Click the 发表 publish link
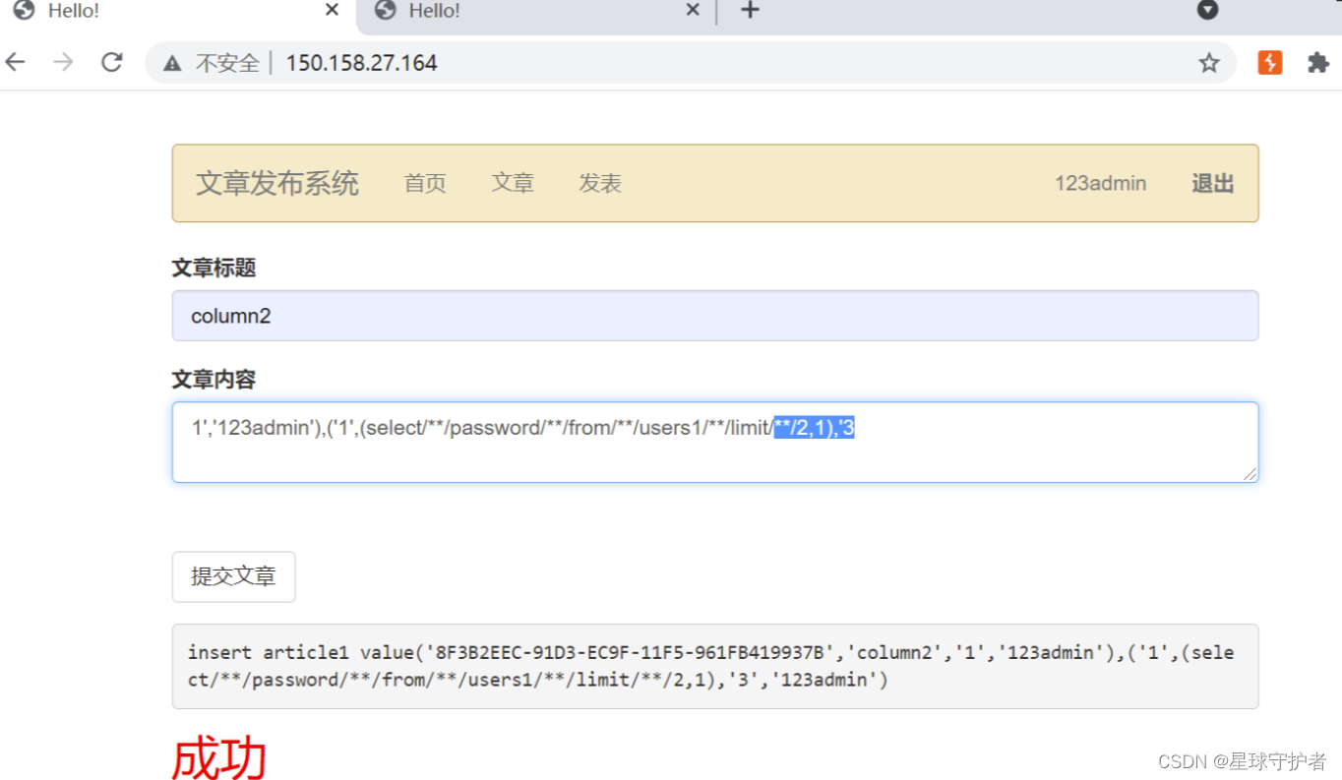Image resolution: width=1342 pixels, height=780 pixels. (599, 183)
